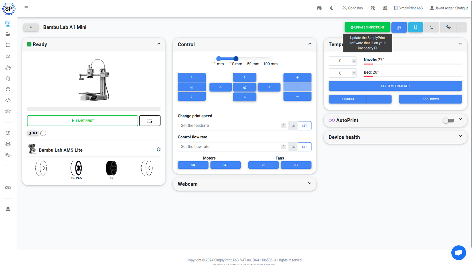Screen dimensions: 472x265
Task: Open Bambu Lab AMS Lite settings gear
Action: pos(159,150)
